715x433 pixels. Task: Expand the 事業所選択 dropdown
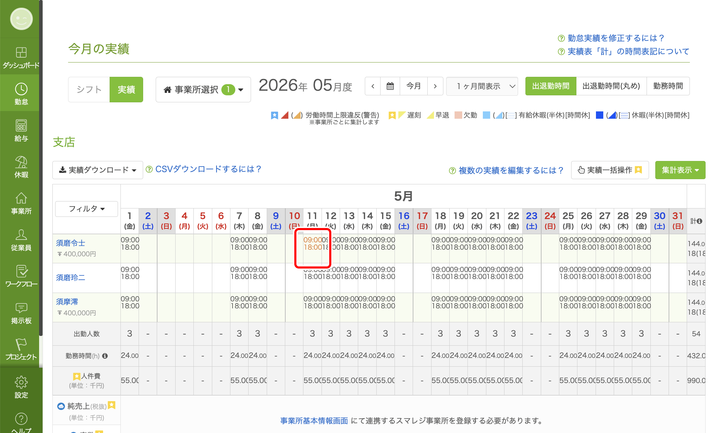[203, 90]
